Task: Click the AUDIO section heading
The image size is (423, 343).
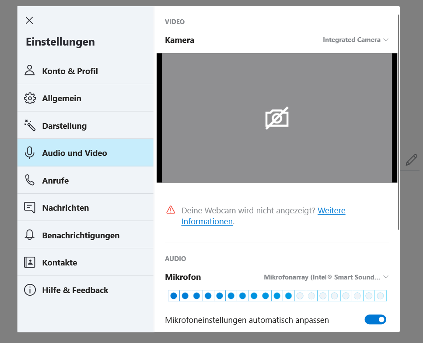Action: point(175,259)
